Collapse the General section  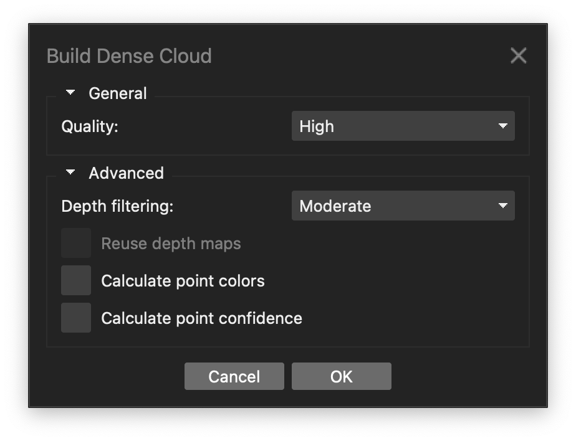pyautogui.click(x=70, y=93)
